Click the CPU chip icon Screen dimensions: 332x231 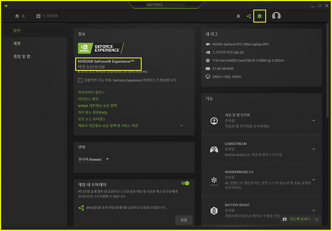(x=208, y=61)
